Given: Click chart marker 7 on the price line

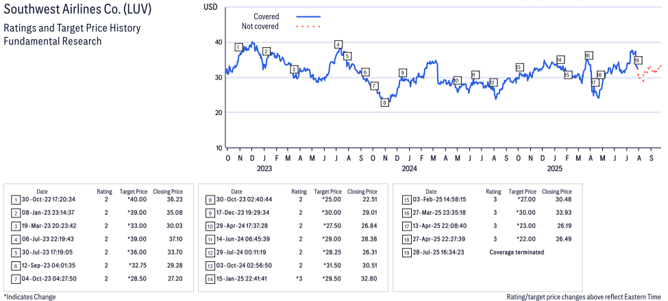Looking at the screenshot, I should (x=374, y=86).
